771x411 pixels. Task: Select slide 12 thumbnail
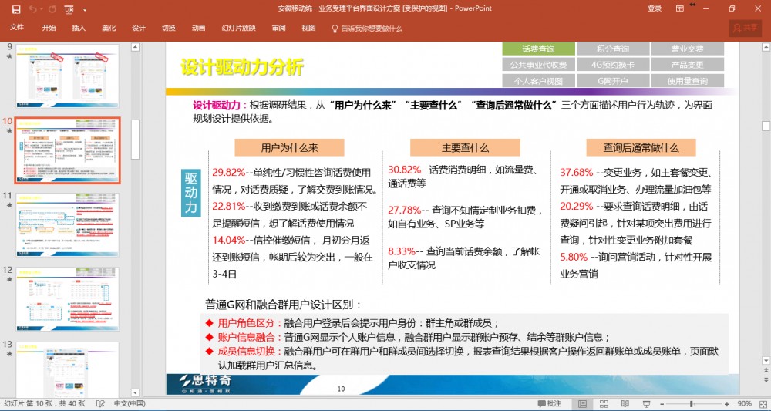pyautogui.click(x=67, y=299)
